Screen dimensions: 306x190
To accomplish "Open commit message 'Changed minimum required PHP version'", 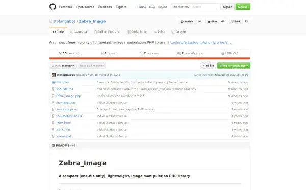I will 125,109.
